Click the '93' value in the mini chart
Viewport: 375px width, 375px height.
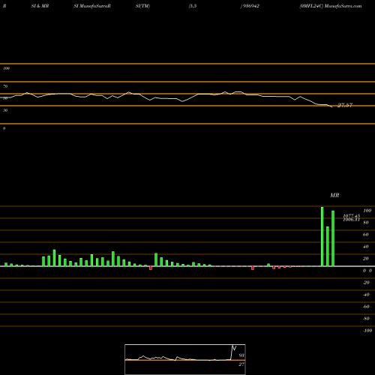point(241,355)
